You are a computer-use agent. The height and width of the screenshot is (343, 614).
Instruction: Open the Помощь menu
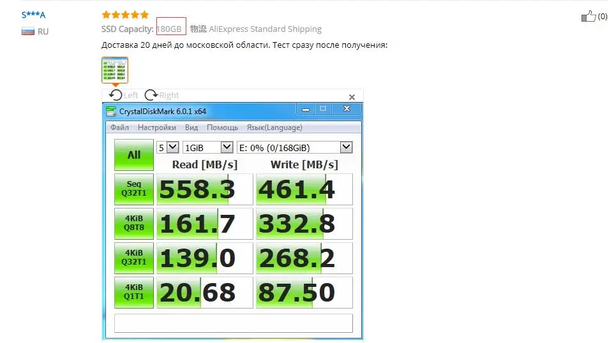pyautogui.click(x=222, y=128)
